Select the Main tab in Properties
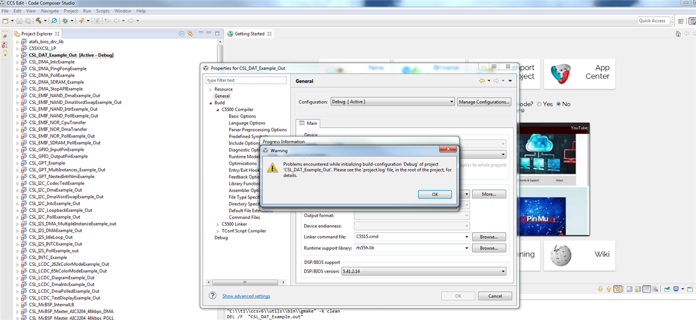Viewport: 696px width, 320px height. pyautogui.click(x=309, y=123)
